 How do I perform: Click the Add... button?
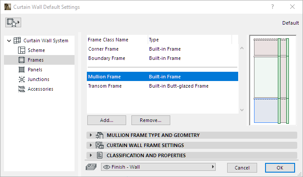click(x=107, y=120)
